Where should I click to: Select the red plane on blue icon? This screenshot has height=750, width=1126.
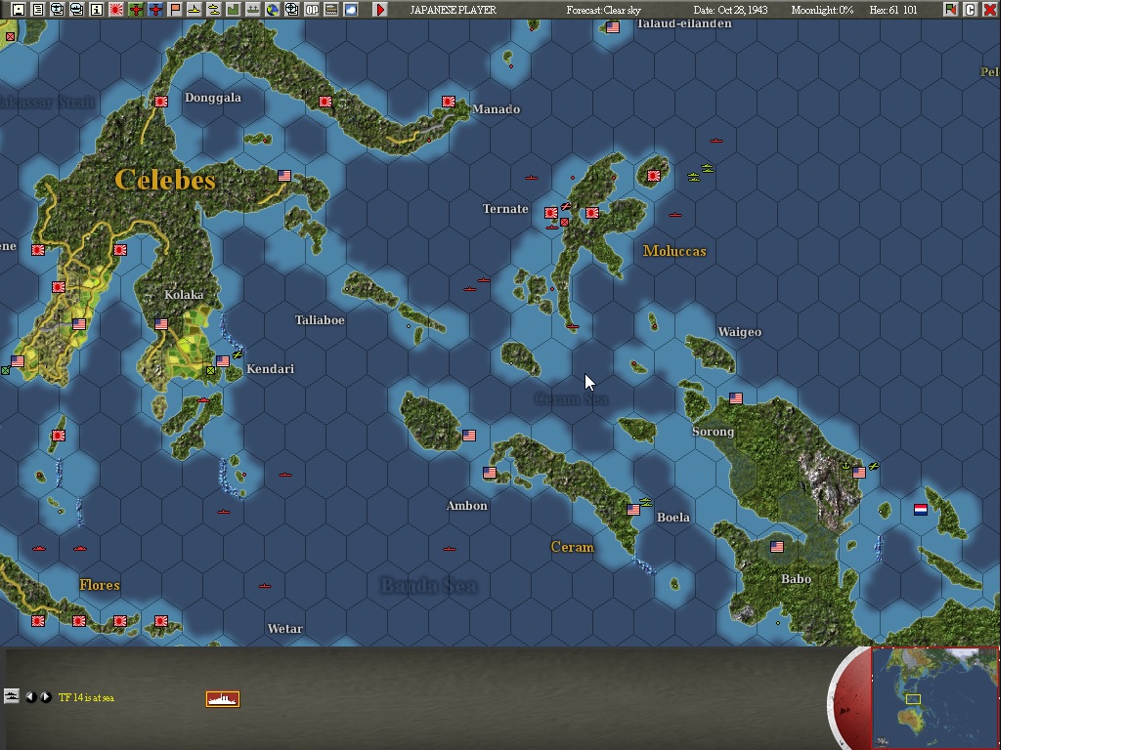[x=155, y=10]
